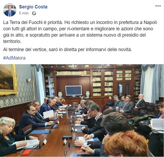Click the 'Al termine del vertice' sentence
Screen dimensions: 164x157
[x=68, y=50]
